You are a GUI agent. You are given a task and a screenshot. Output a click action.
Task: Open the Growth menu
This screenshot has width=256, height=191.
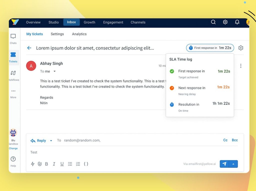click(89, 22)
